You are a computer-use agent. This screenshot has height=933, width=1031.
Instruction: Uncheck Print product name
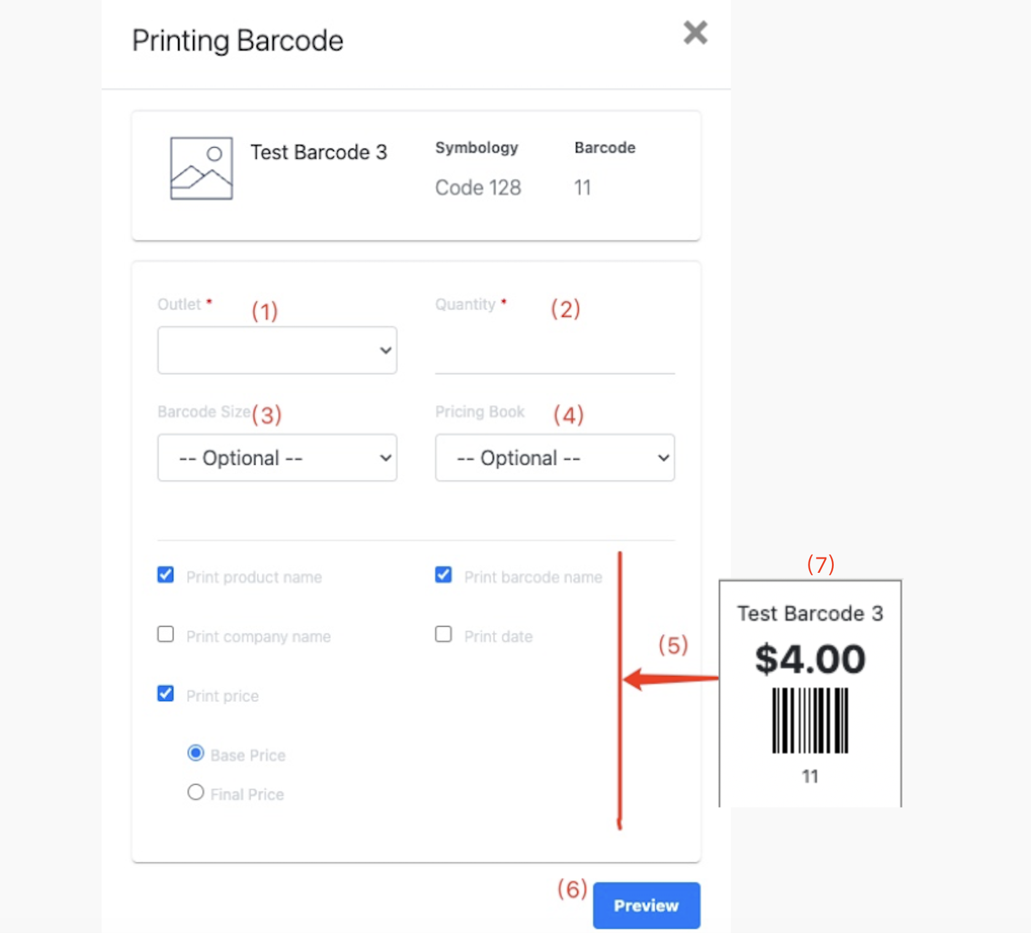click(165, 575)
